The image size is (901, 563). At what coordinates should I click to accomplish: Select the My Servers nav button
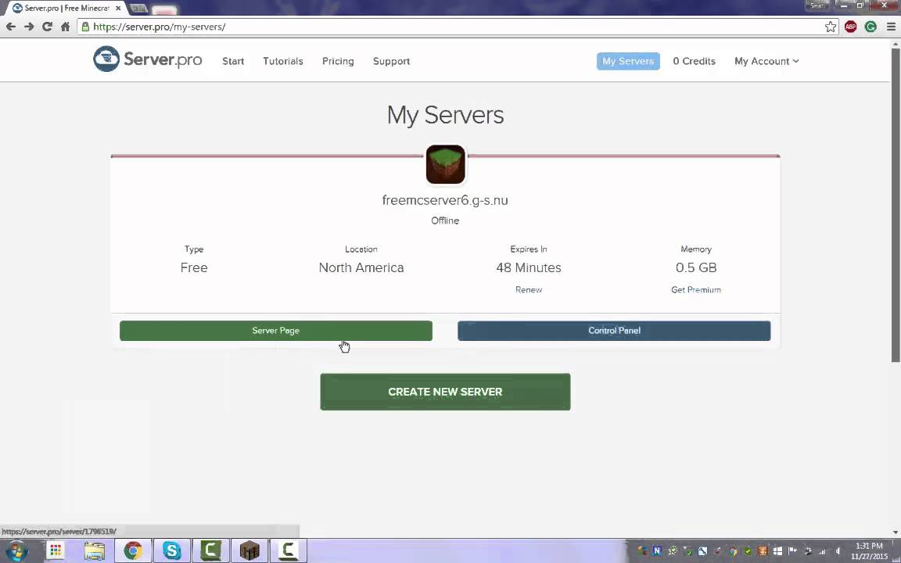[628, 61]
